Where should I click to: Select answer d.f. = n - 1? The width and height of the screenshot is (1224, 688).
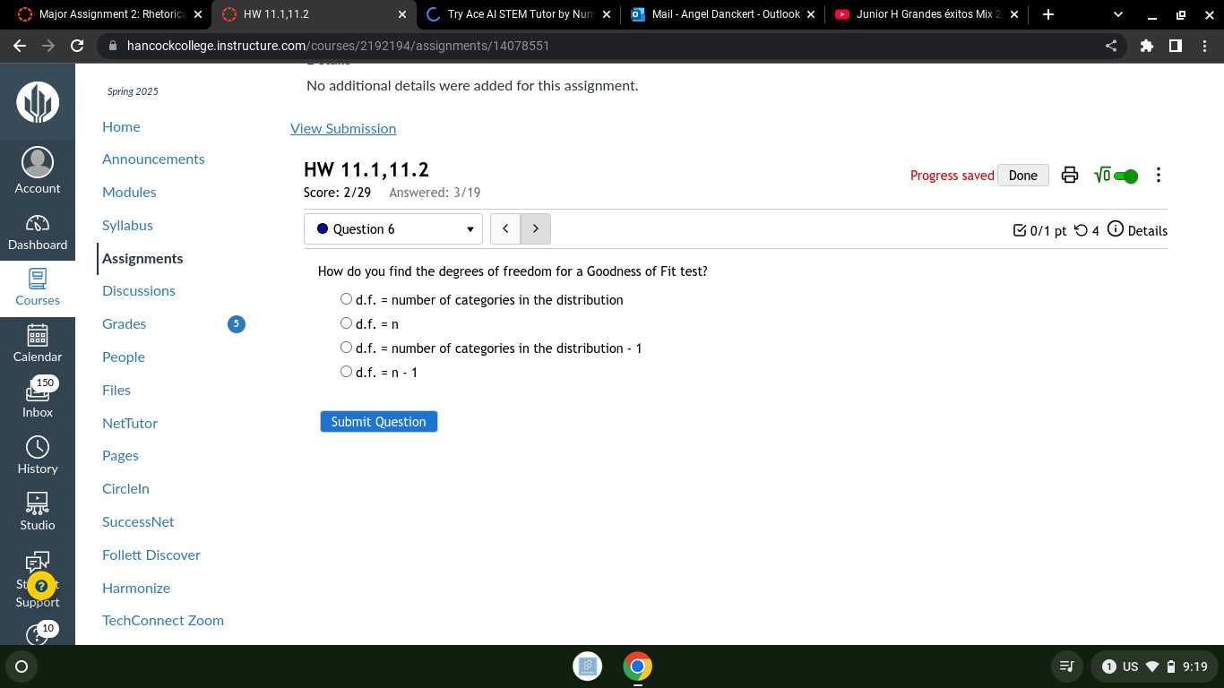tap(346, 371)
